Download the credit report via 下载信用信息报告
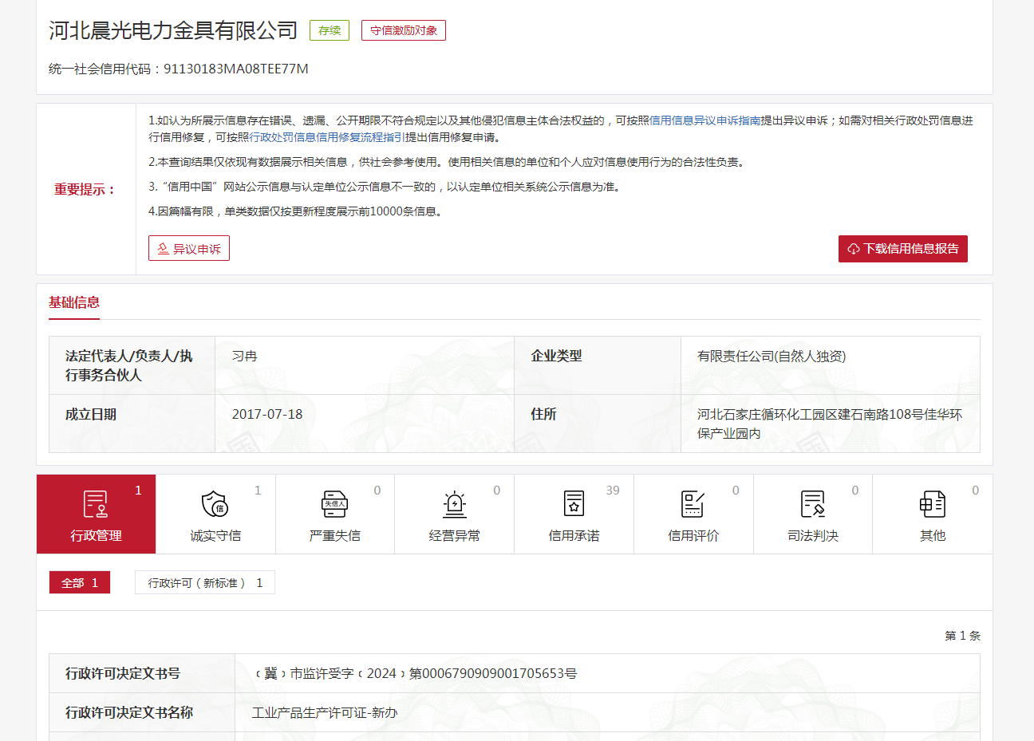Viewport: 1034px width, 741px height. [x=902, y=249]
